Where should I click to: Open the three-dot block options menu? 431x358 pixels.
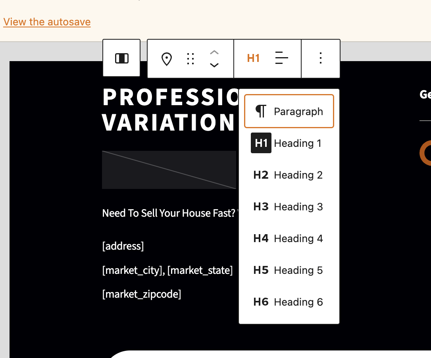(321, 58)
